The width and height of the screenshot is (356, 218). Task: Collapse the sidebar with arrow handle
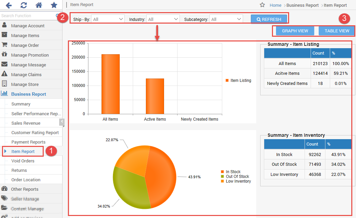point(62,122)
